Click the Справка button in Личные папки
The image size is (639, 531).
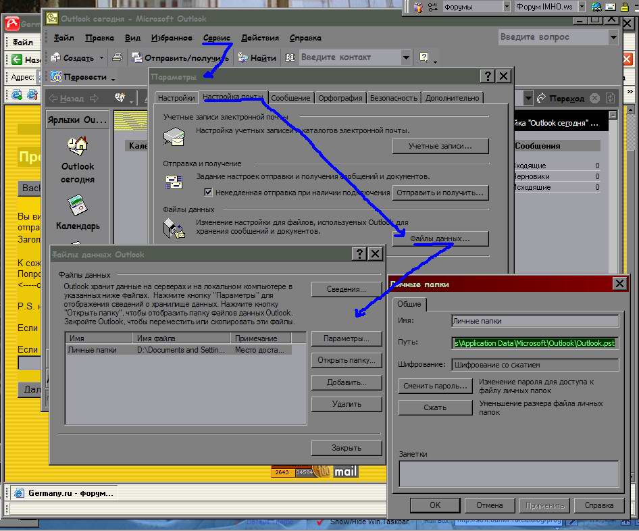pyautogui.click(x=599, y=505)
